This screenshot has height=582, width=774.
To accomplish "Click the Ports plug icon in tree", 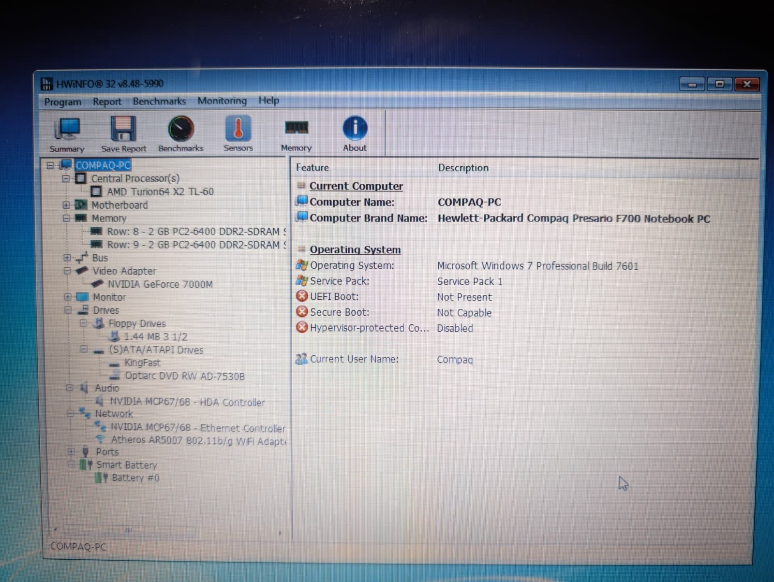I will pyautogui.click(x=86, y=451).
